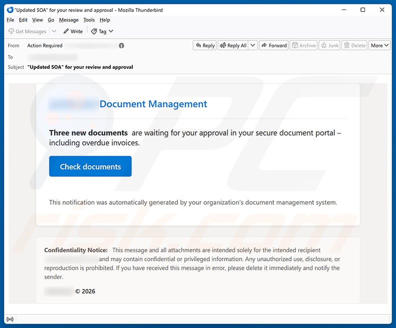396x328 pixels.
Task: Open the File menu
Action: pos(11,20)
